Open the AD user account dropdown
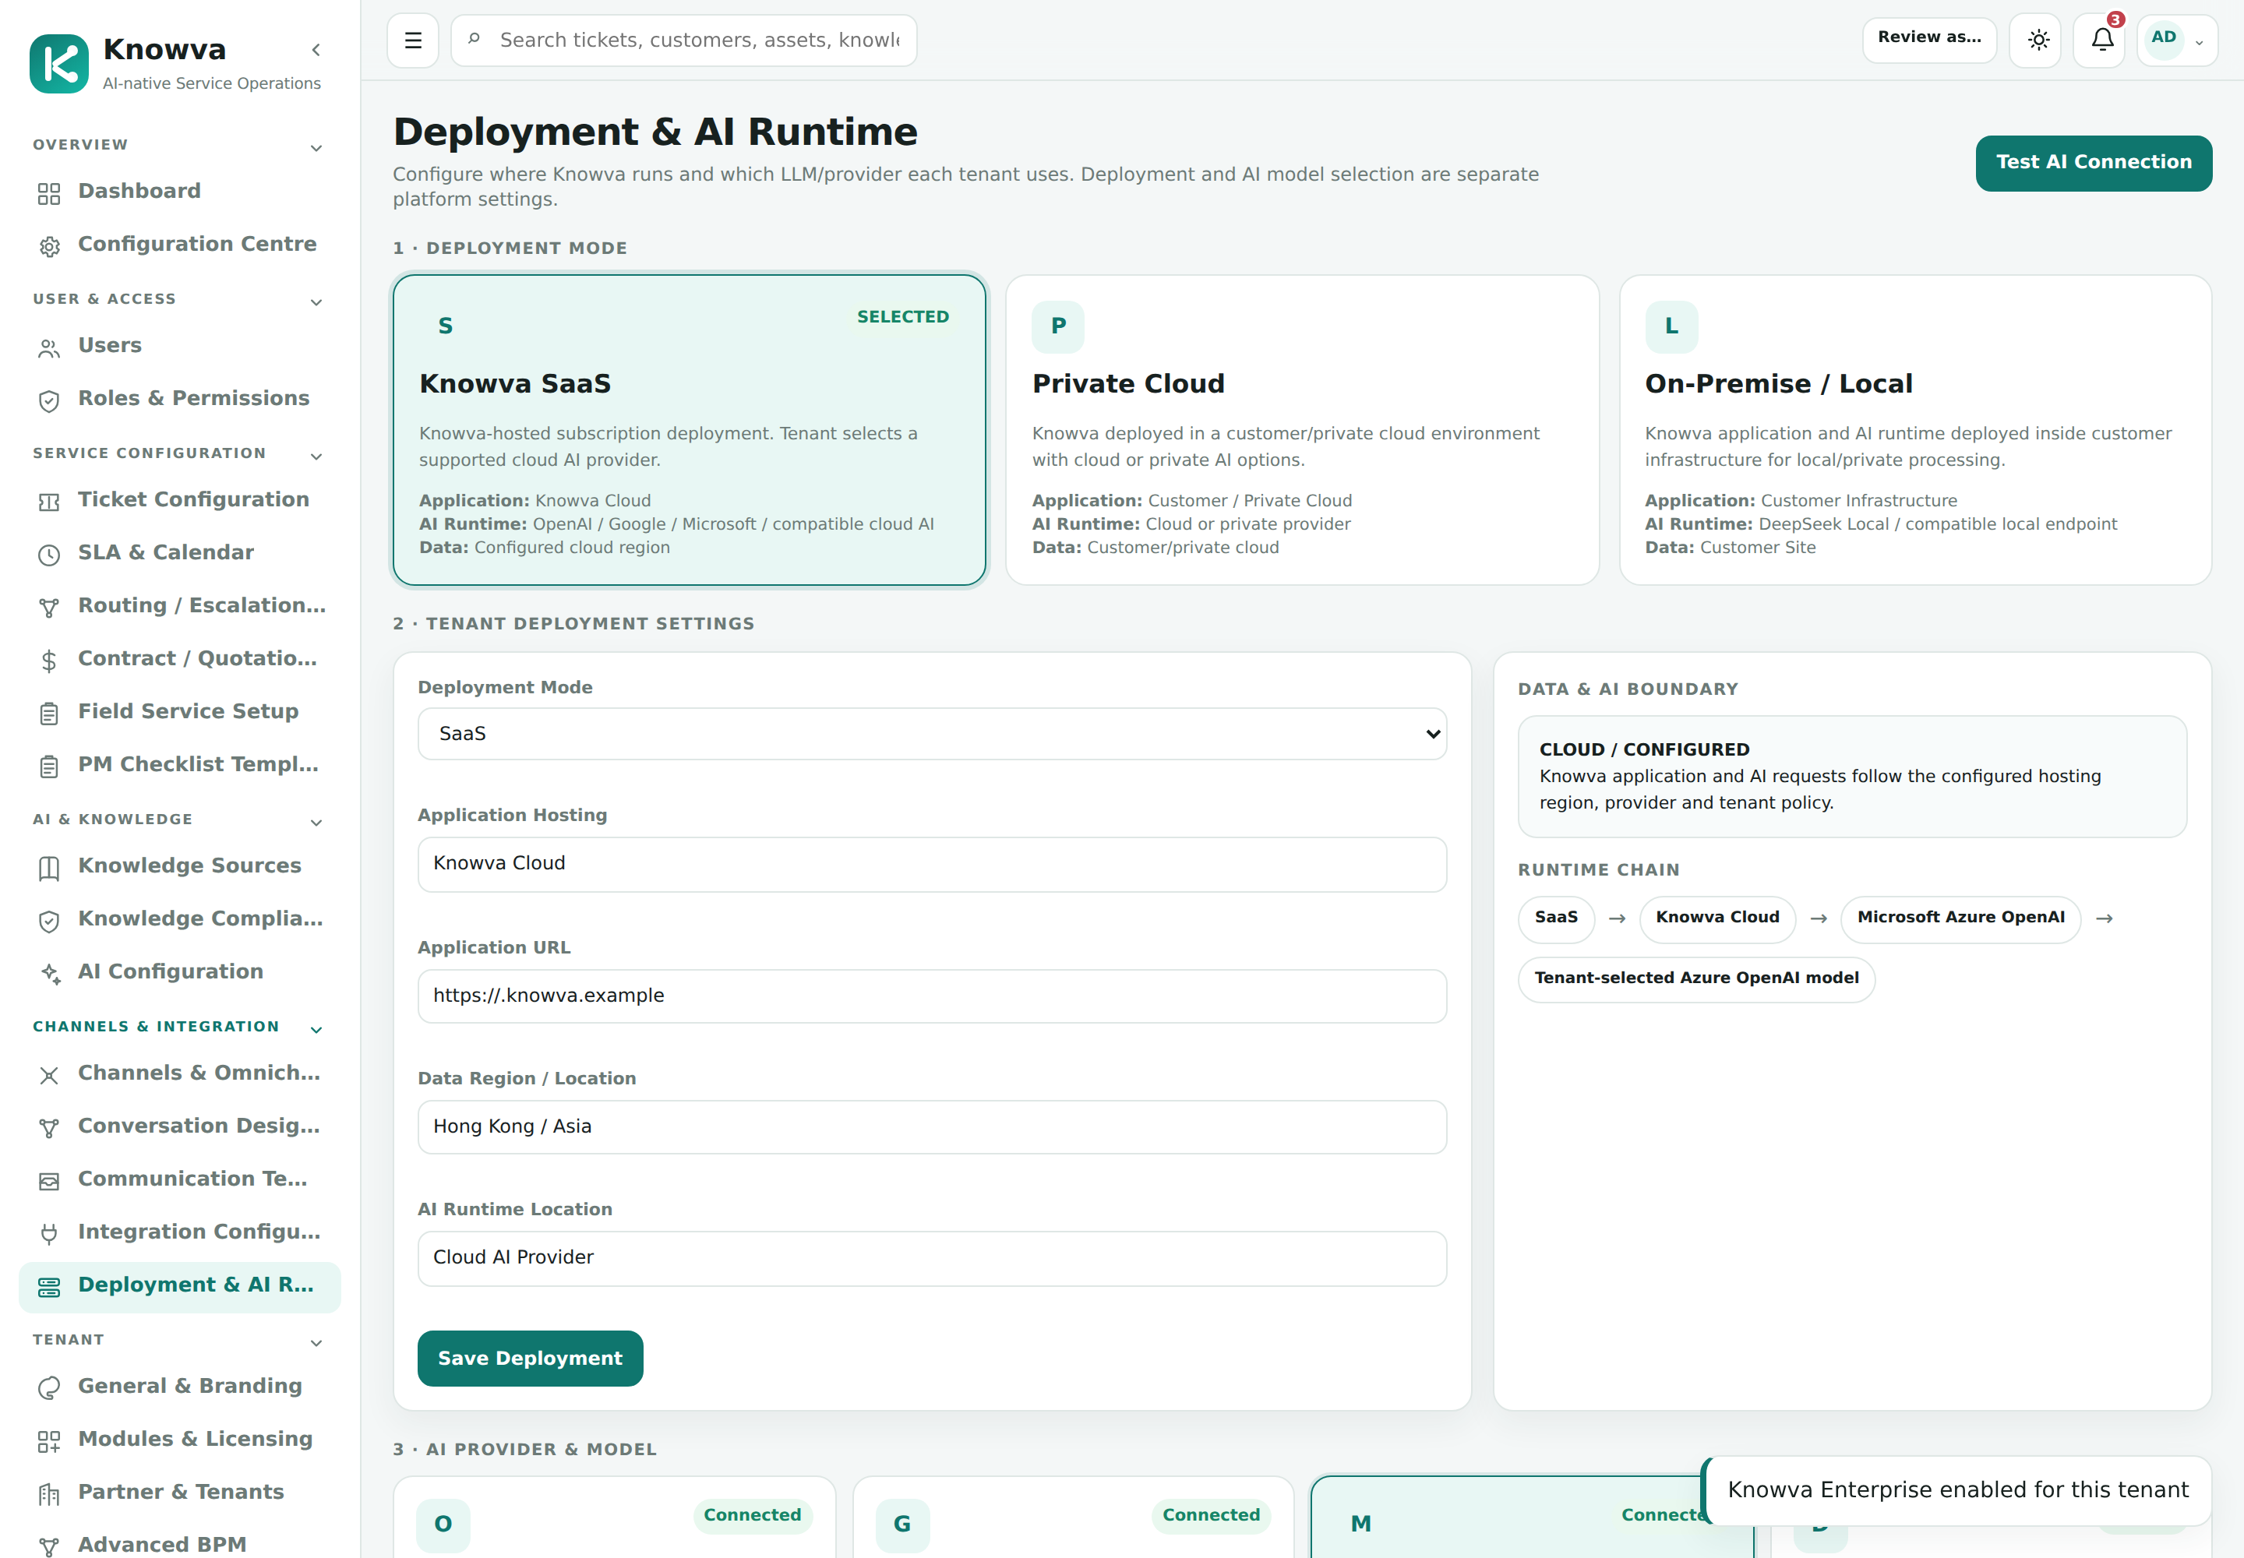Screen dimensions: 2244x1558 2177,40
